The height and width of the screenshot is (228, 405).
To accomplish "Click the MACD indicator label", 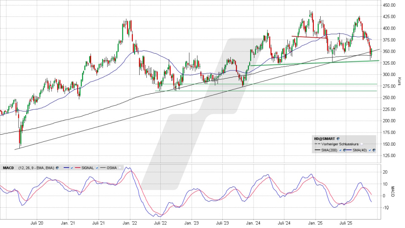I will 9,168.
